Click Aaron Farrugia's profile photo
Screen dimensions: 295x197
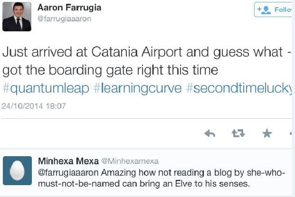[17, 17]
